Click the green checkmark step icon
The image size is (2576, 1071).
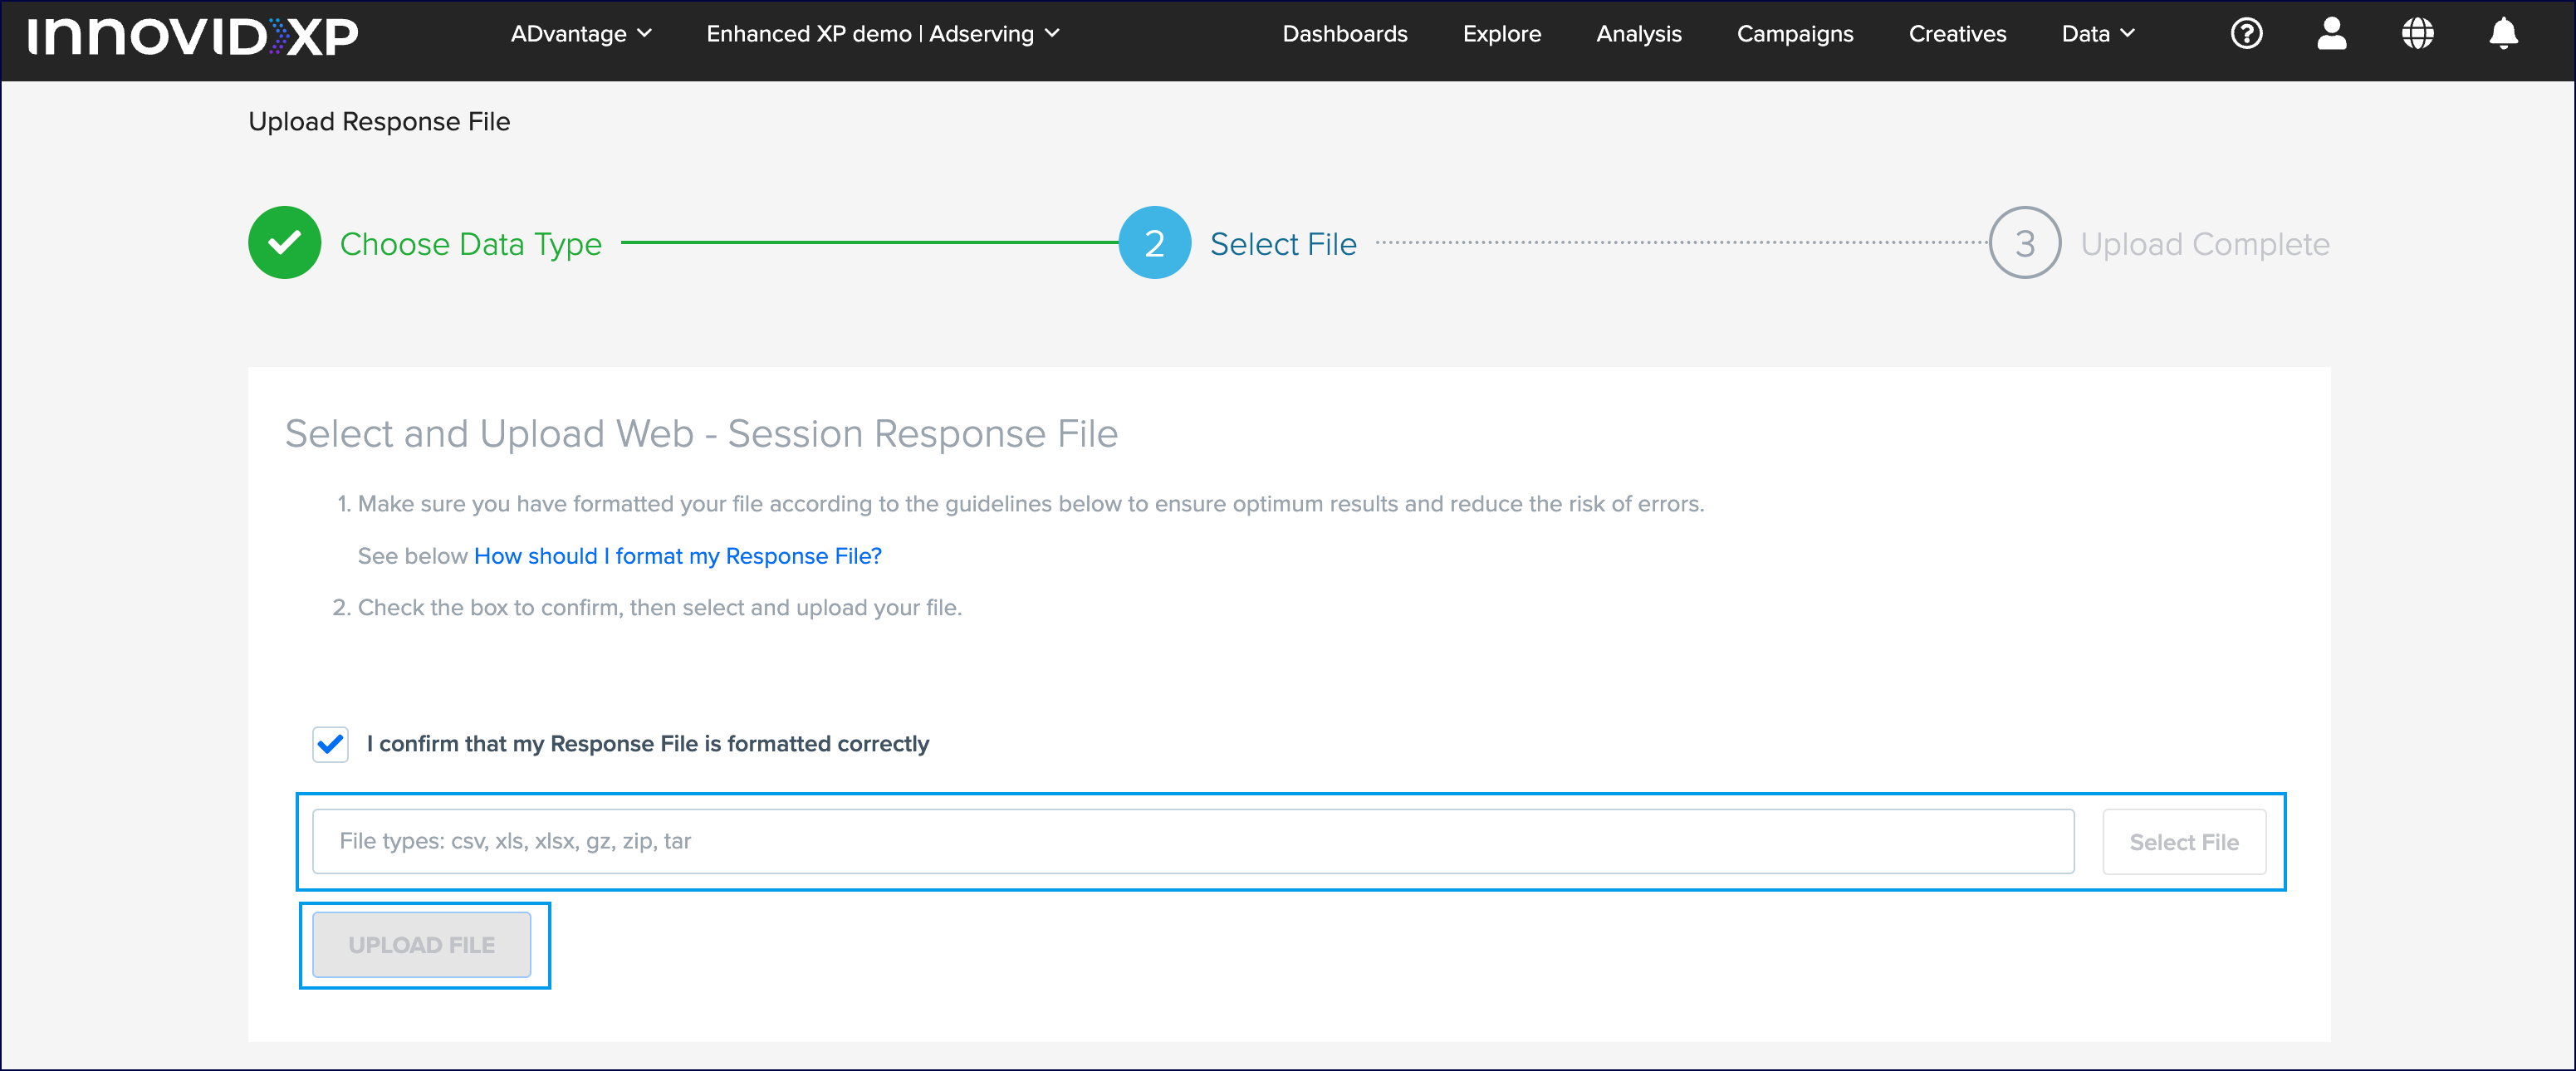(x=285, y=243)
